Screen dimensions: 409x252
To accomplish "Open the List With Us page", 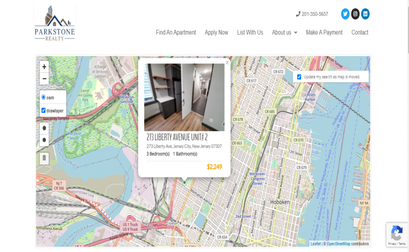I will point(250,33).
